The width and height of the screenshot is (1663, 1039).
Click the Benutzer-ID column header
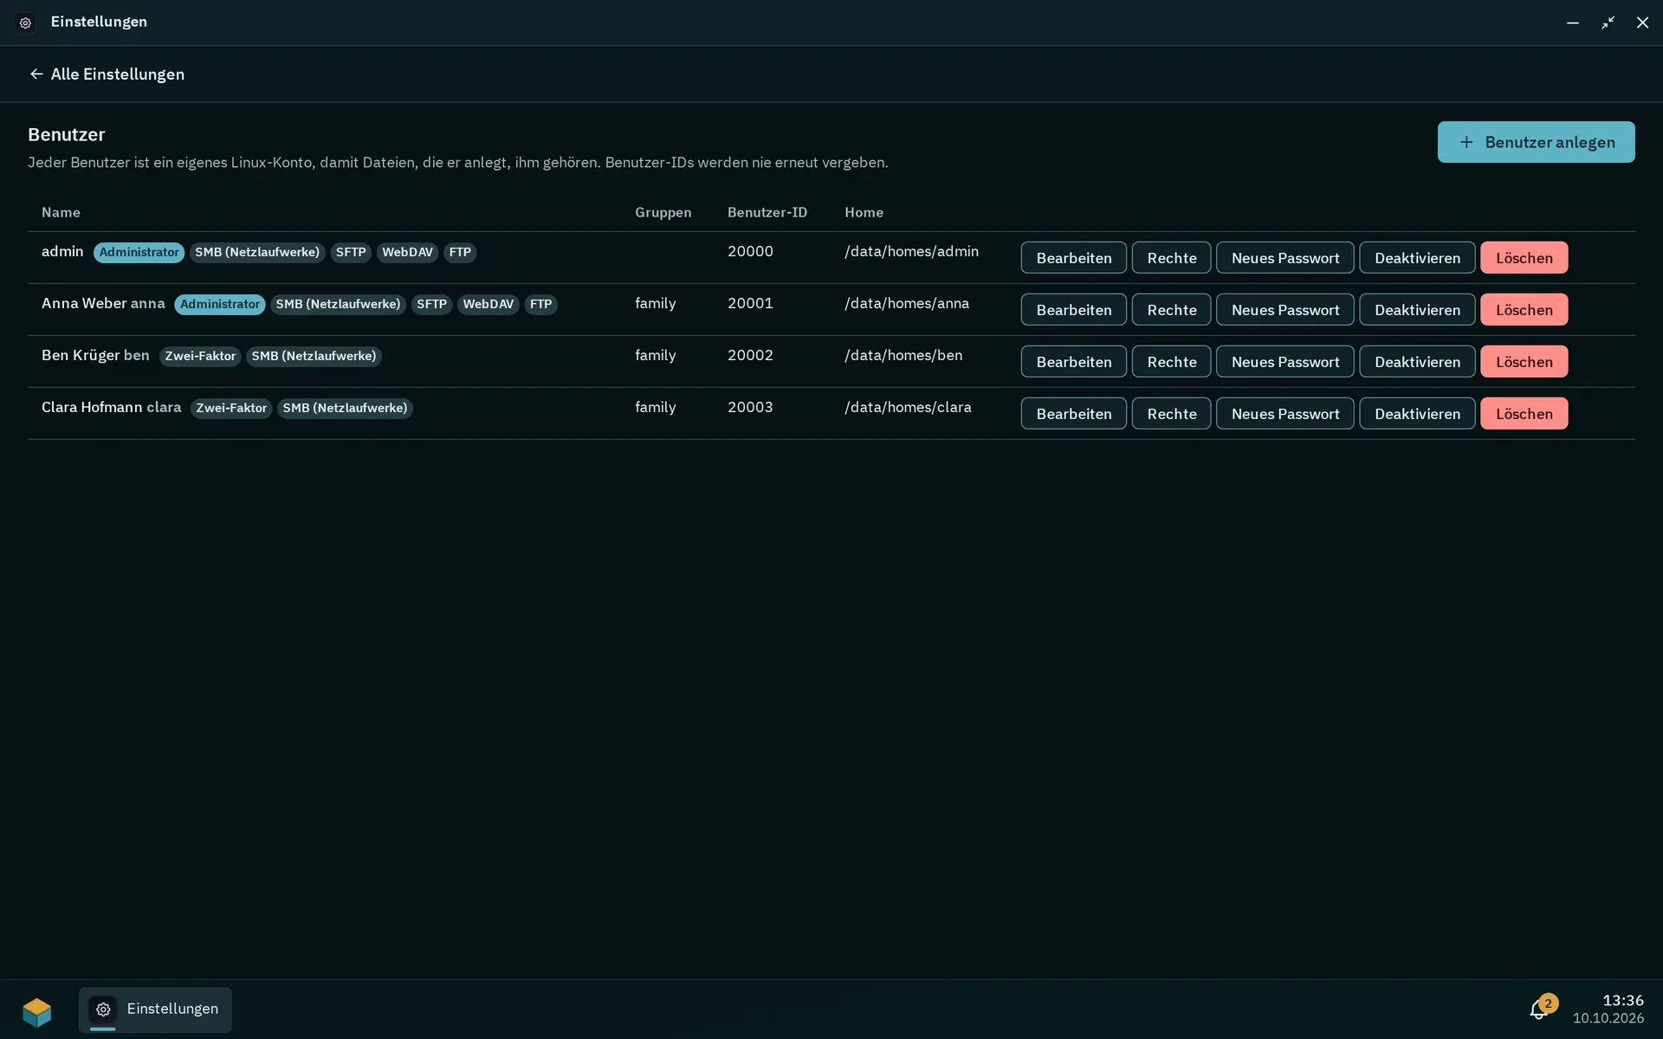[767, 212]
